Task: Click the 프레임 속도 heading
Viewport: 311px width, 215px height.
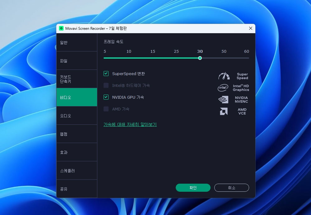Action: click(114, 42)
